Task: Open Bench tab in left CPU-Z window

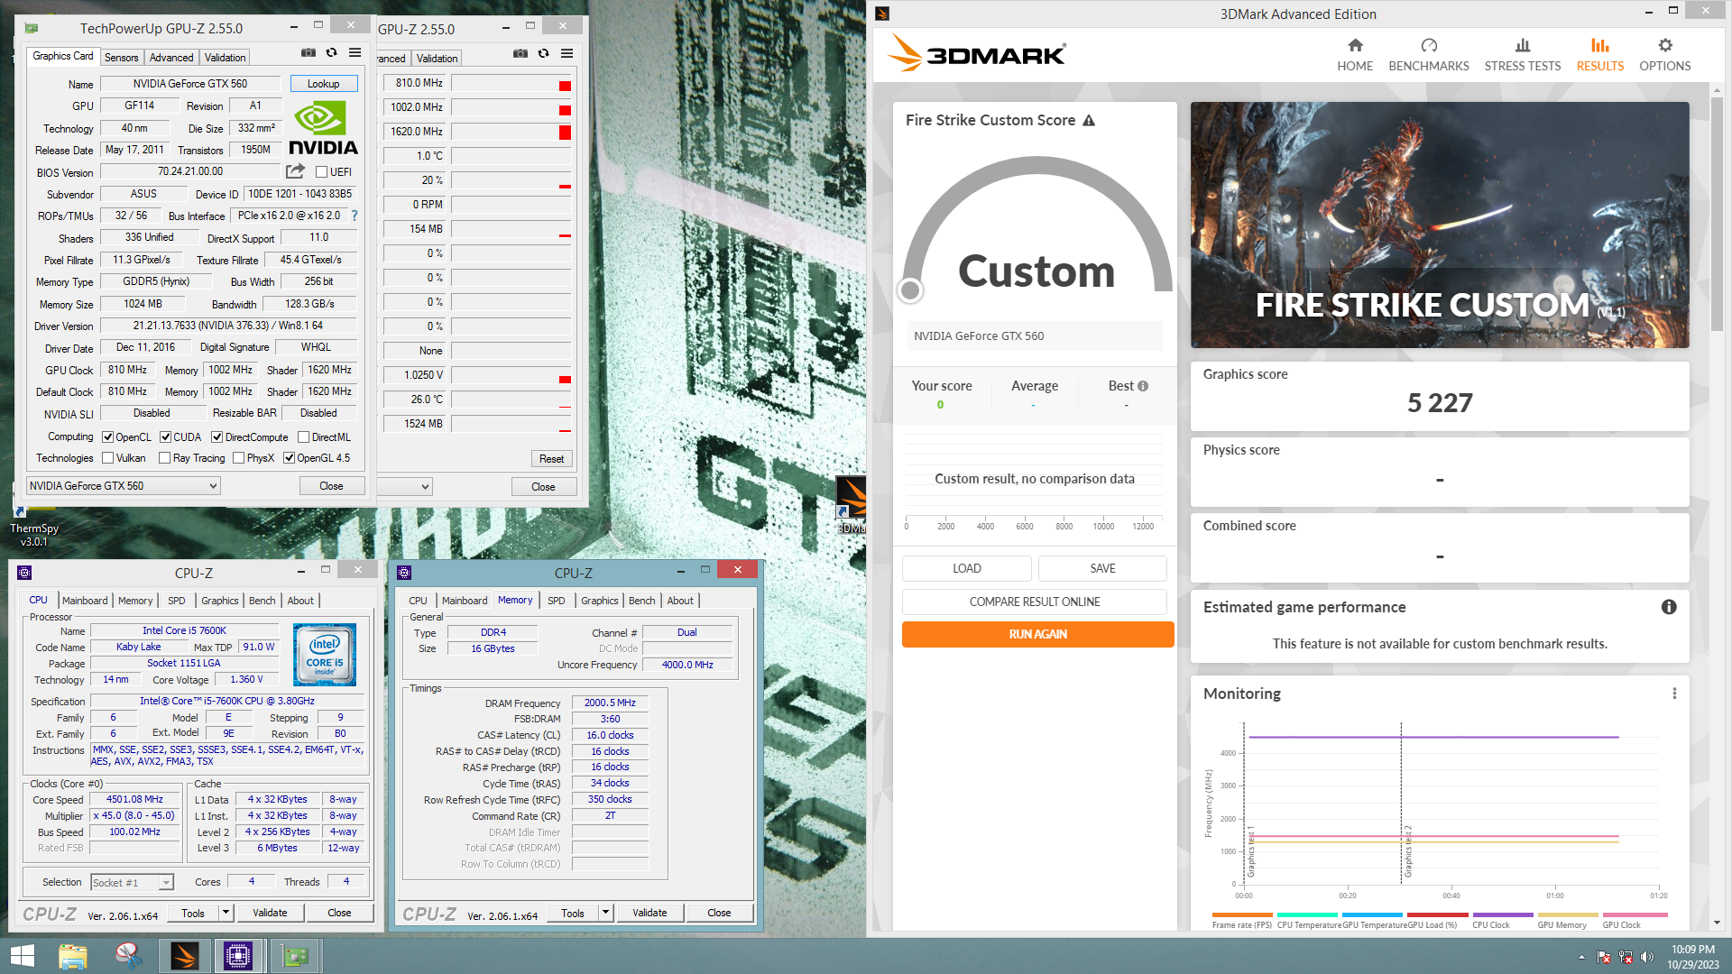Action: click(x=263, y=601)
